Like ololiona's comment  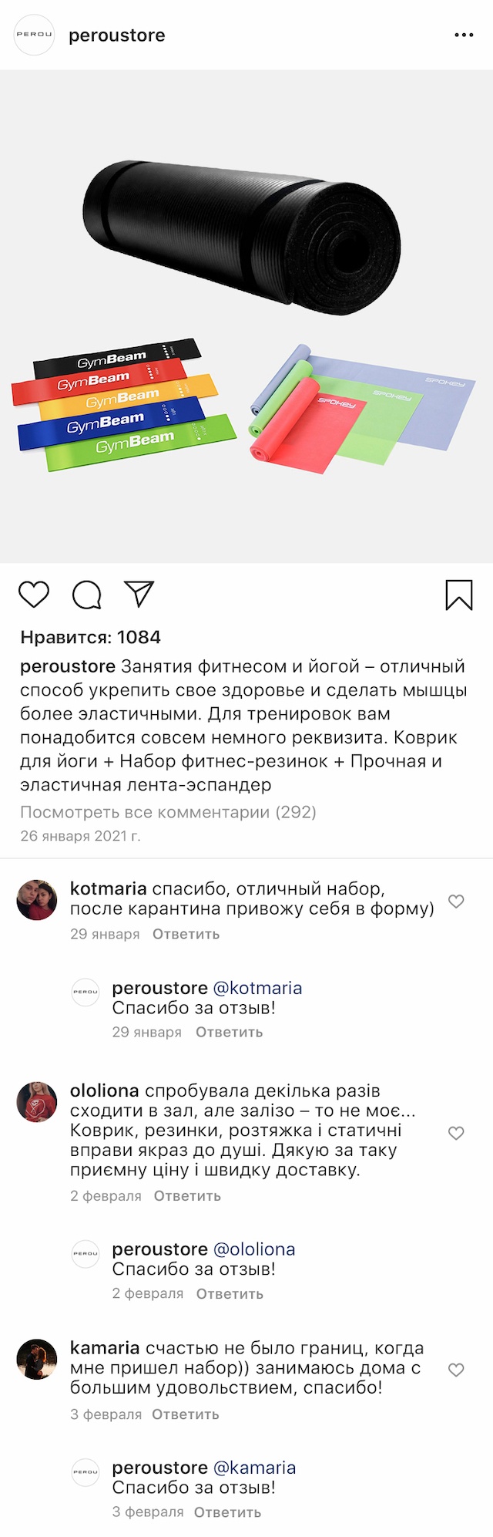(456, 1133)
